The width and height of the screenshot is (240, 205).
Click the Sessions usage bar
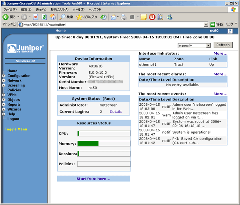(104, 154)
